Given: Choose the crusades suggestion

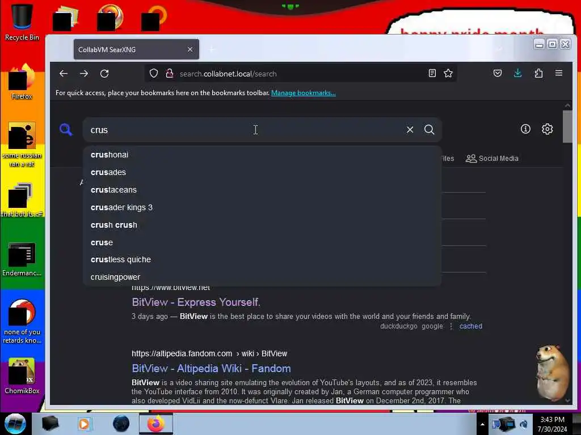Looking at the screenshot, I should (x=262, y=172).
